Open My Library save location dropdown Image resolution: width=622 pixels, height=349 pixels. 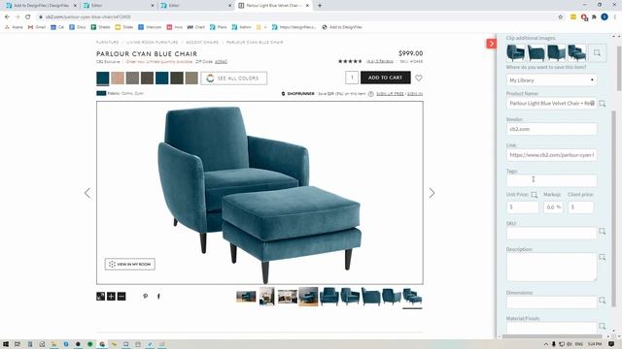551,80
